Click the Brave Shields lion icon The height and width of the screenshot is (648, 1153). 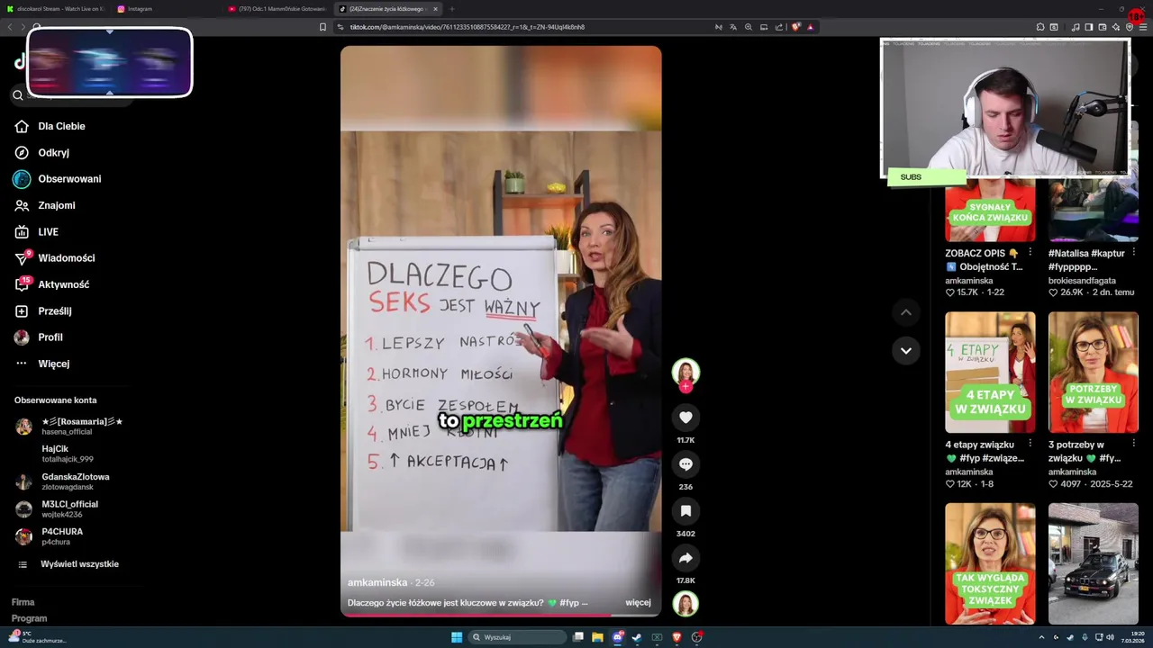tap(796, 27)
